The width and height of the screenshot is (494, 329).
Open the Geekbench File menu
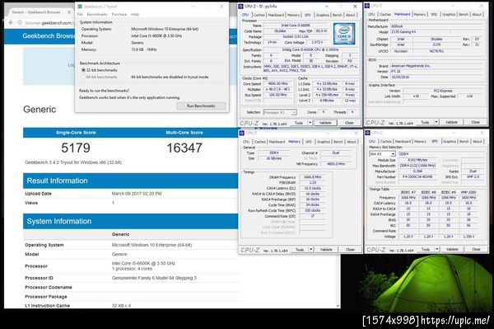click(x=80, y=15)
